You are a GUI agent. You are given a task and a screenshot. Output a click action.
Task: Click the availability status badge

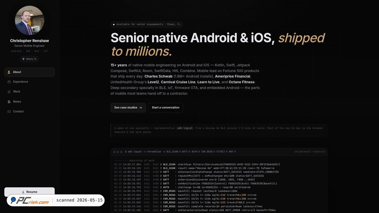147,24
